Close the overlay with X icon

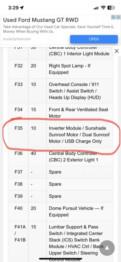117,51
